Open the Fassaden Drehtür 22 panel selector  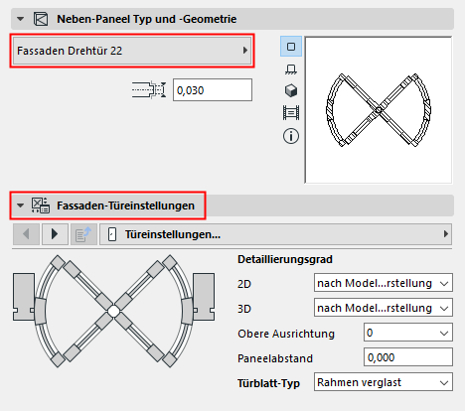coord(132,51)
